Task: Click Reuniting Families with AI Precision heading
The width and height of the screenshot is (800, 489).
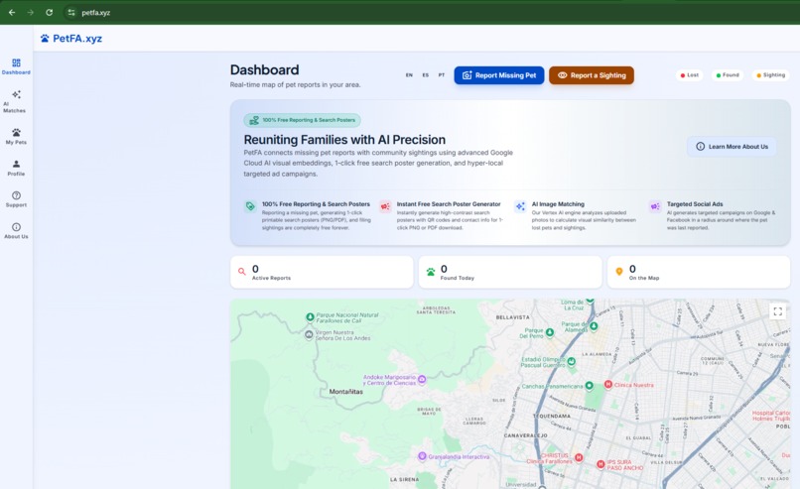Action: tap(344, 140)
